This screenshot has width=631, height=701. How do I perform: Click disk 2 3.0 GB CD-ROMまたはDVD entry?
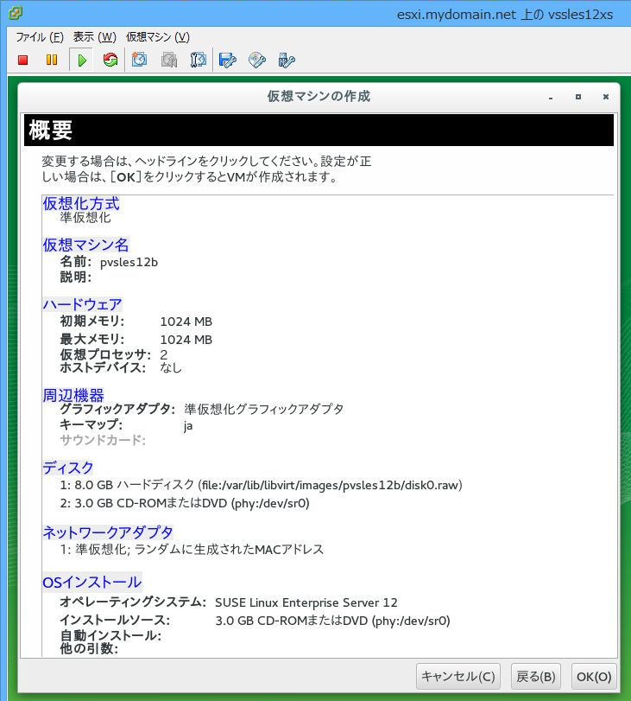(185, 503)
